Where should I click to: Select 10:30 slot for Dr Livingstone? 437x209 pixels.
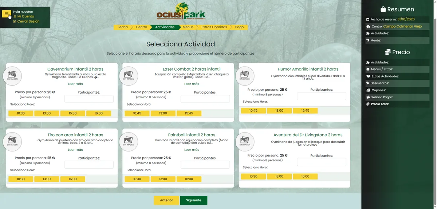pos(253,177)
